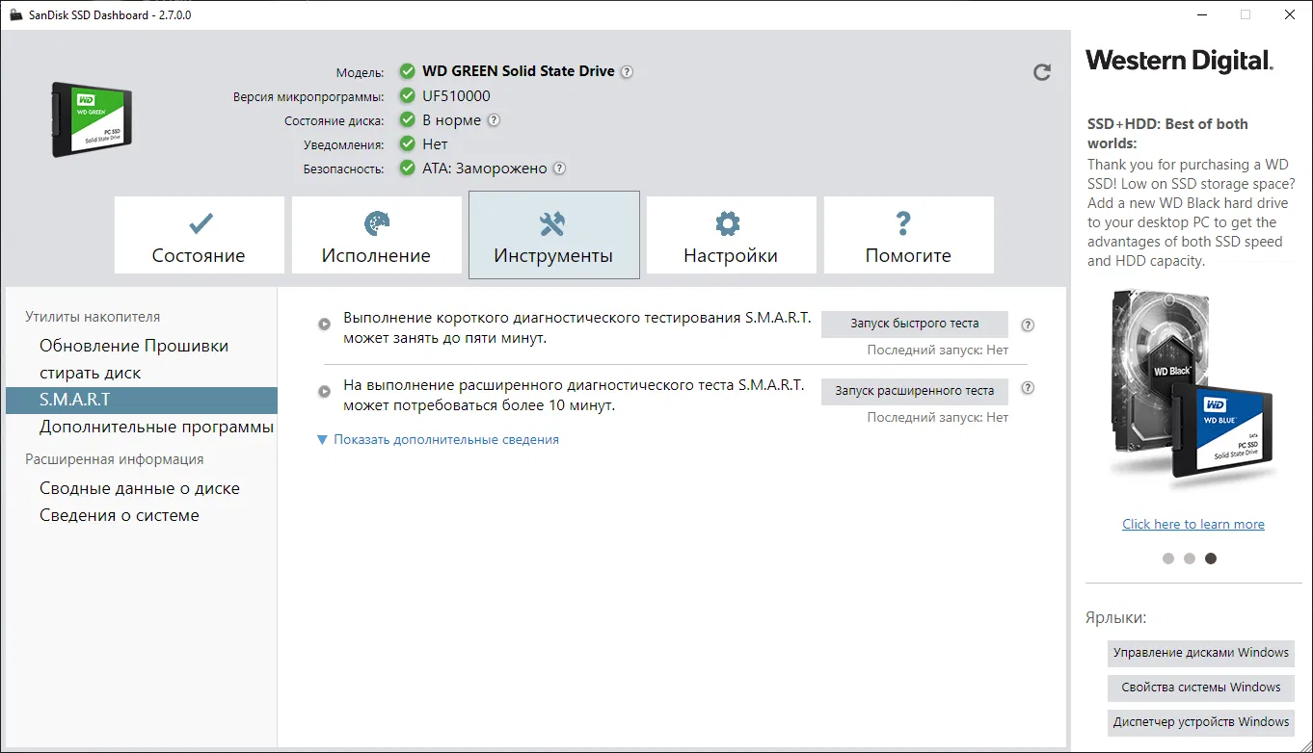Screen dimensions: 1313x753
Task: Select the S.M.A.R.T sidebar item
Action: (x=142, y=400)
